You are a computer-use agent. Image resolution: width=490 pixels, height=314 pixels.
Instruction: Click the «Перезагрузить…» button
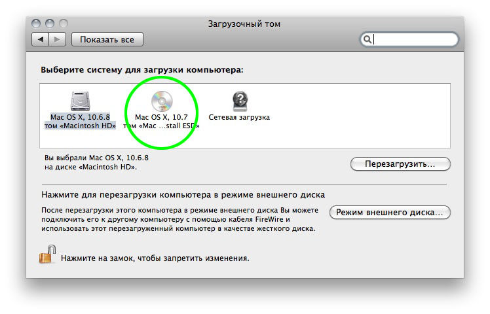click(x=400, y=164)
